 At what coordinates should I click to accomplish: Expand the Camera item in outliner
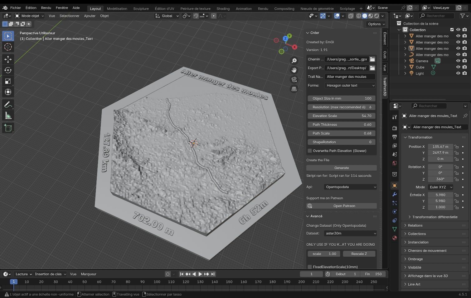click(x=405, y=61)
